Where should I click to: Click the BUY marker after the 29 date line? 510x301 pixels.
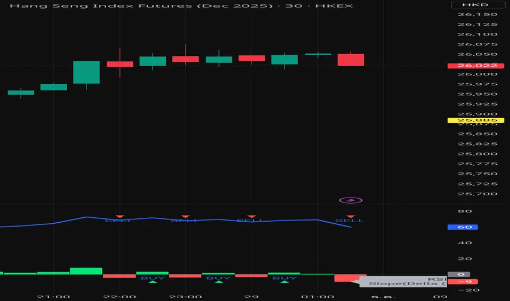285,279
